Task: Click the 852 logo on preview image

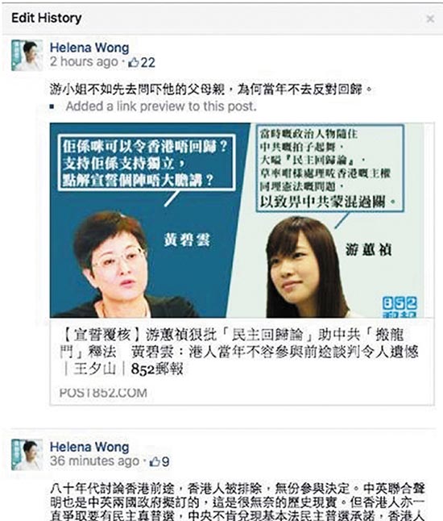Action: point(400,306)
